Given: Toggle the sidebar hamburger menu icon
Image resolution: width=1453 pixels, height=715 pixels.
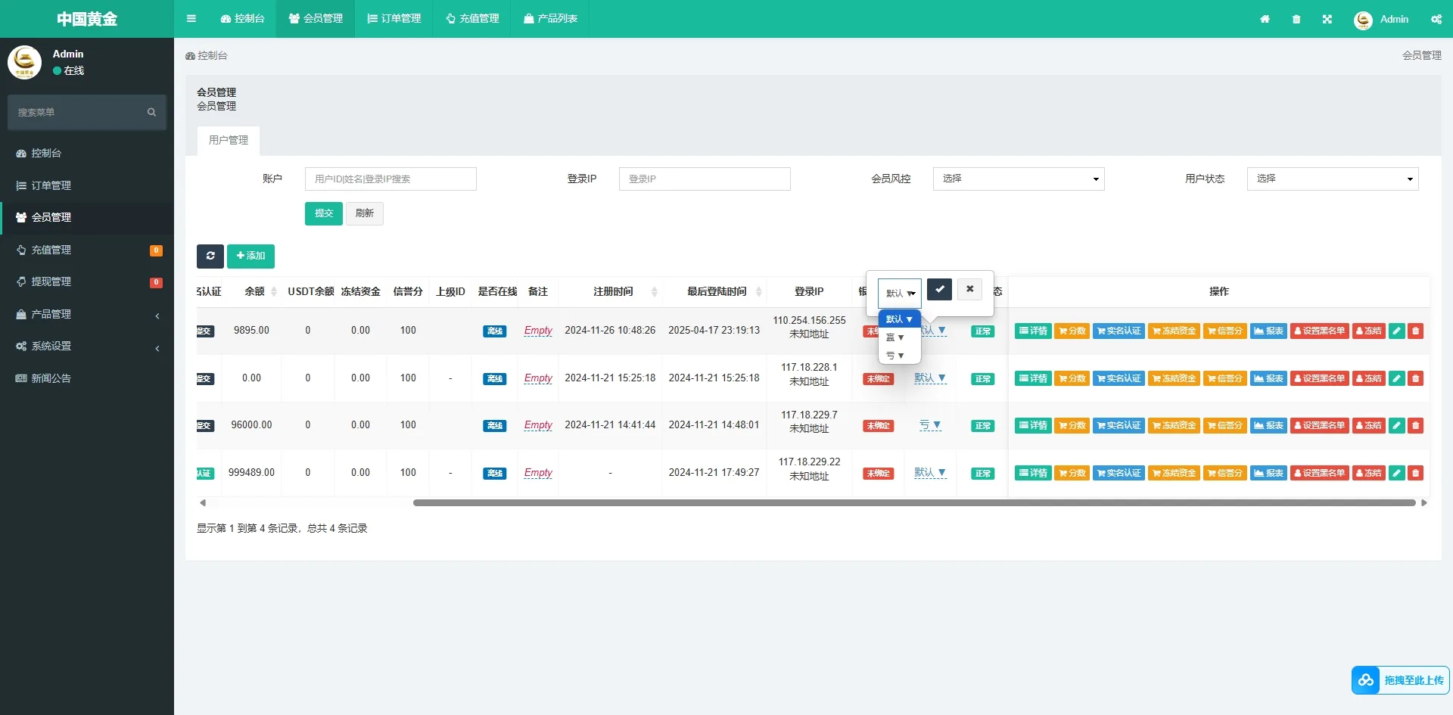Looking at the screenshot, I should (x=191, y=19).
